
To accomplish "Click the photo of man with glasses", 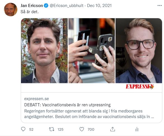I will tap(139, 50).
